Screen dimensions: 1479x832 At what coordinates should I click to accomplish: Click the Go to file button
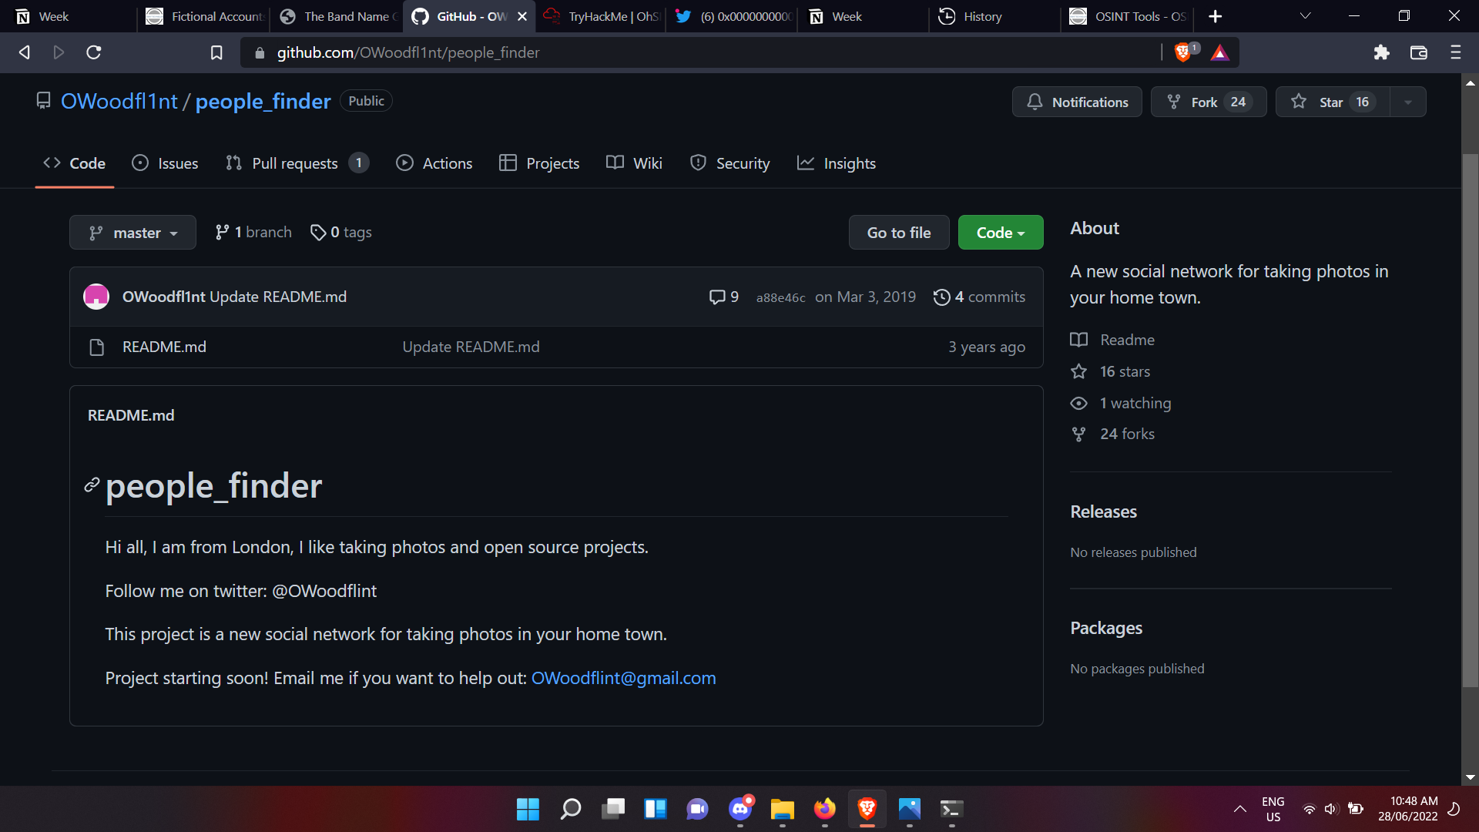point(898,233)
